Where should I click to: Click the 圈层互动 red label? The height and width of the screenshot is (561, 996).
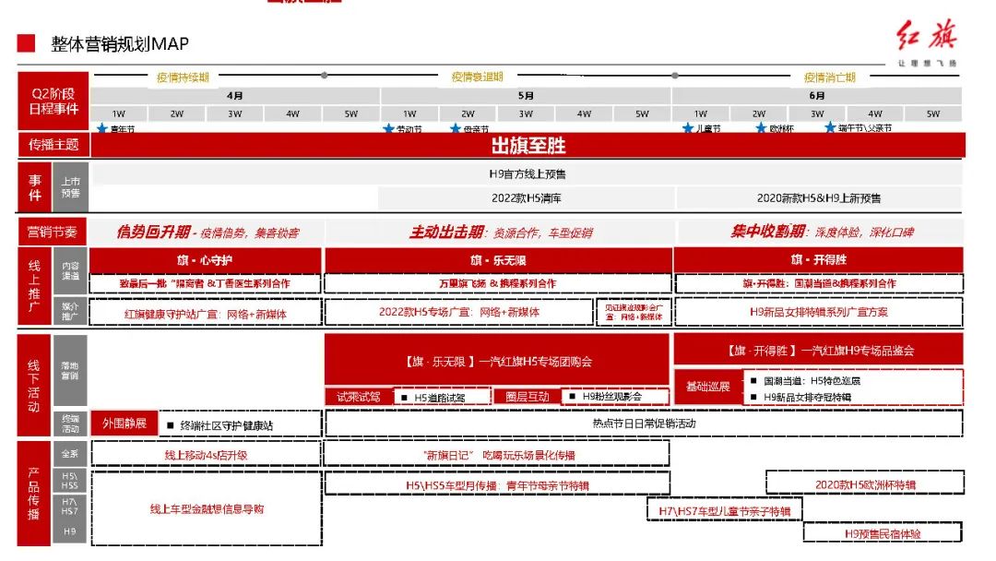528,397
